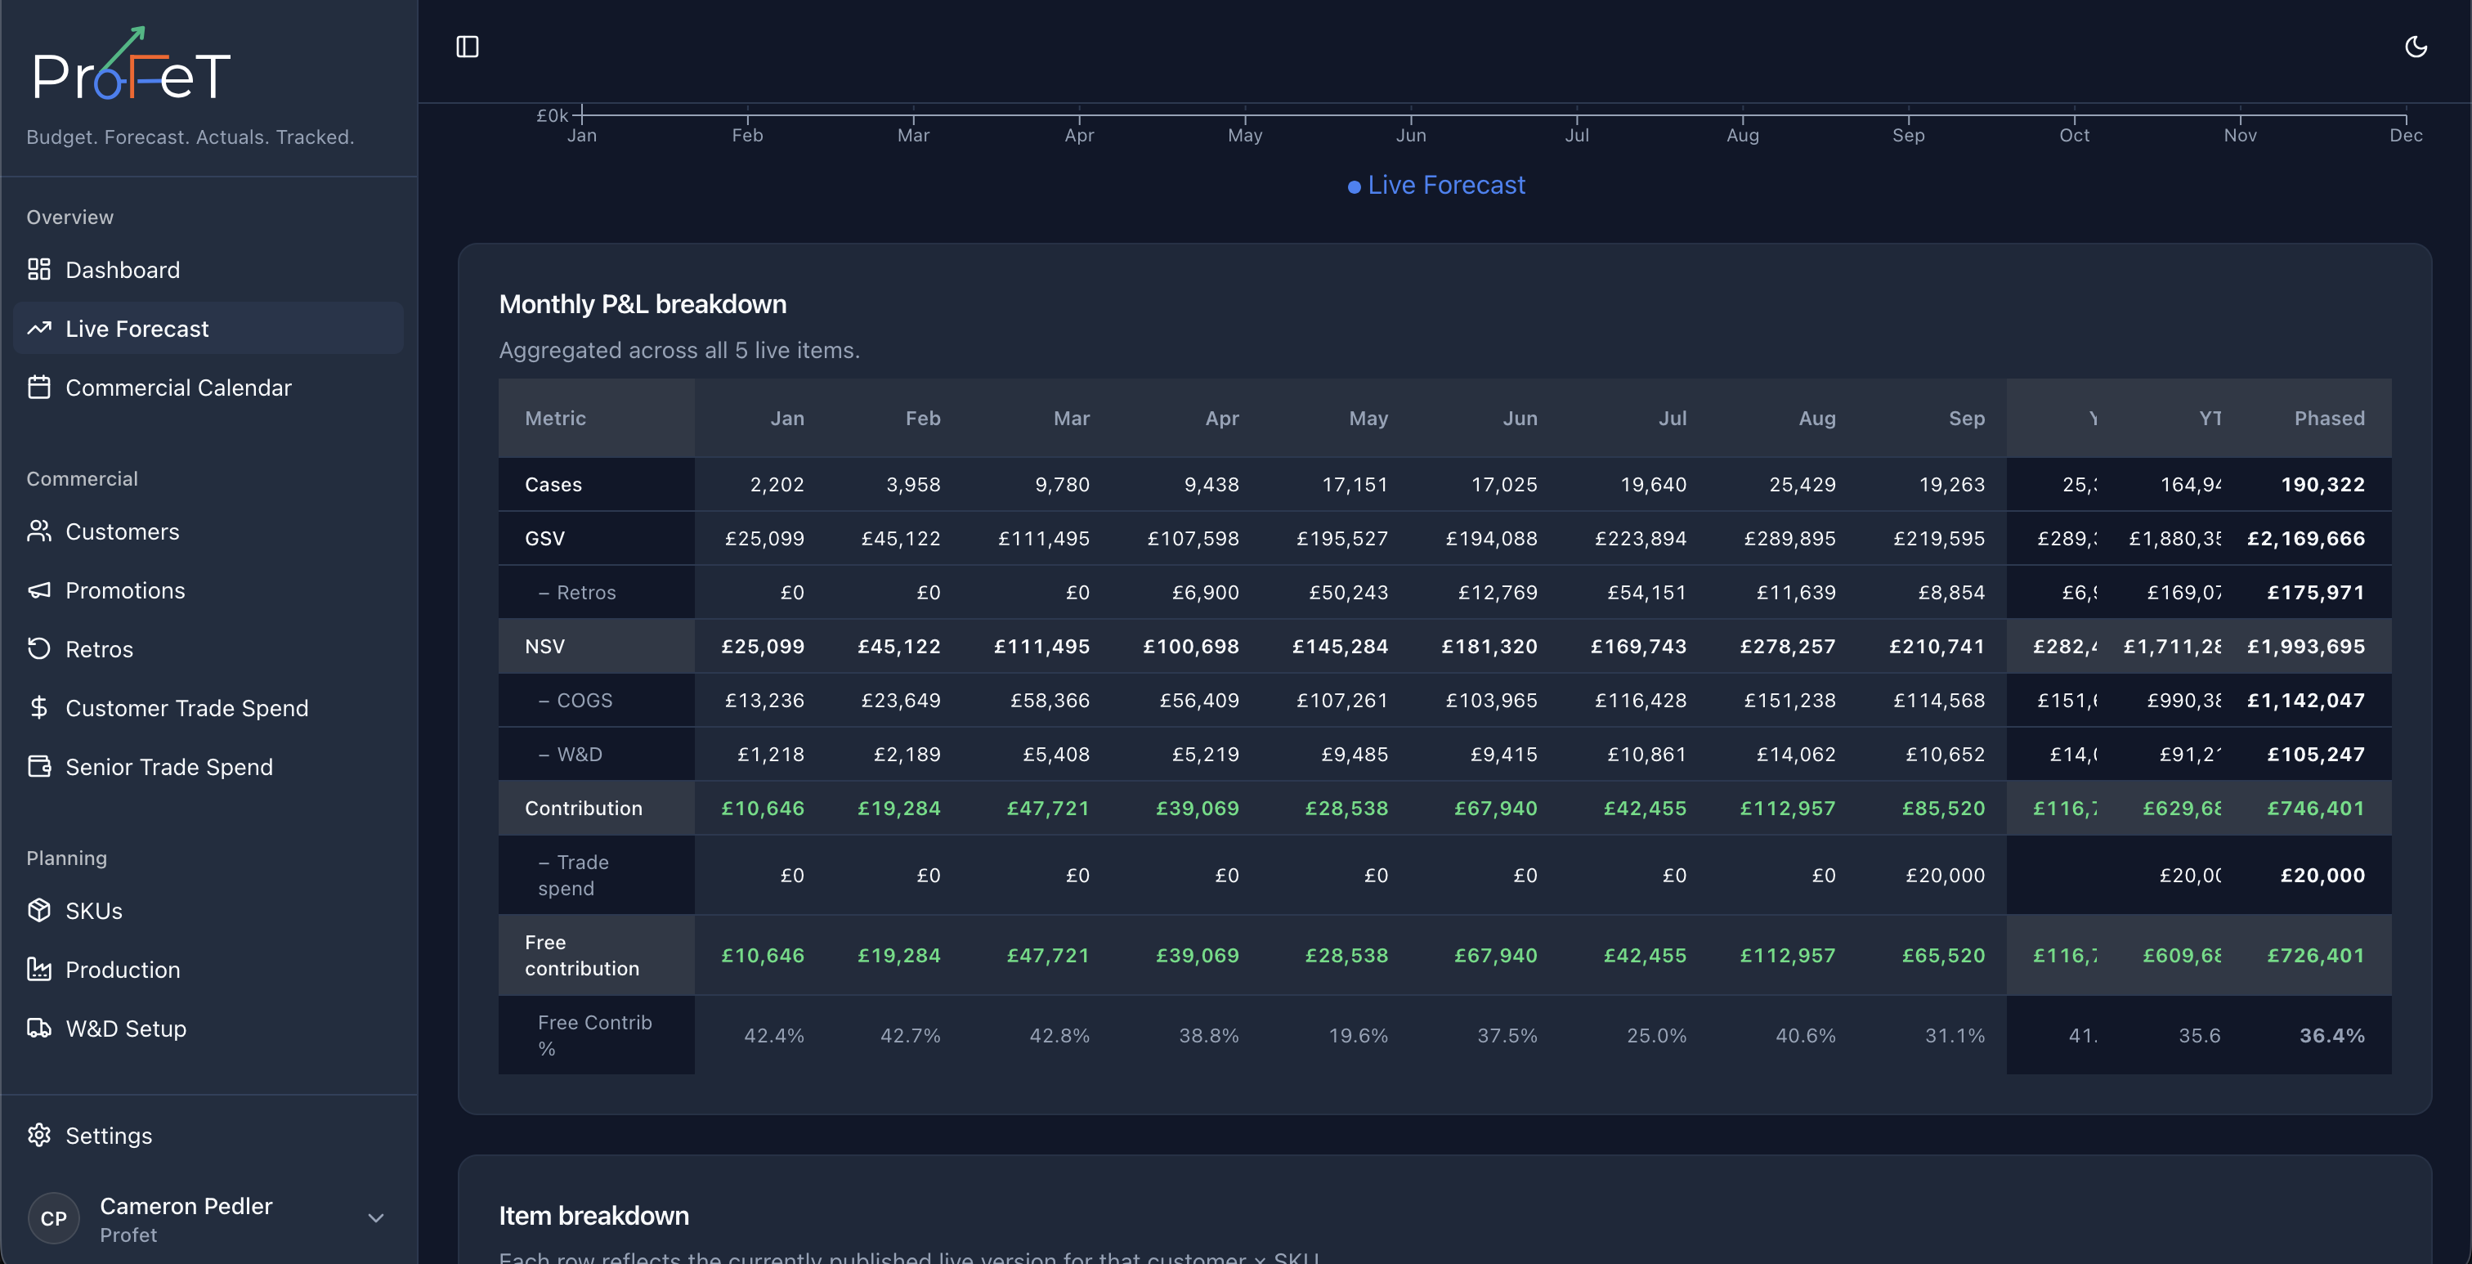Click the W&D Setup truck icon
The width and height of the screenshot is (2472, 1264).
[x=39, y=1028]
